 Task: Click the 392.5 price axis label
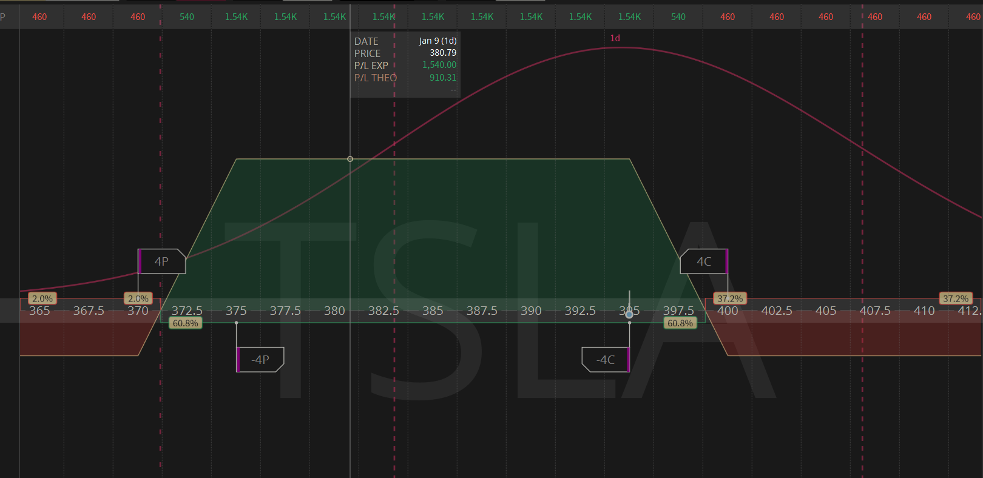tap(580, 311)
